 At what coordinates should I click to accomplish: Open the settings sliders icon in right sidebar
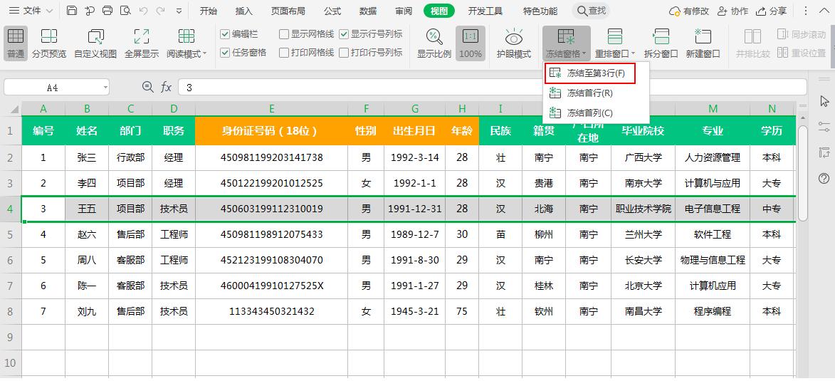(824, 127)
